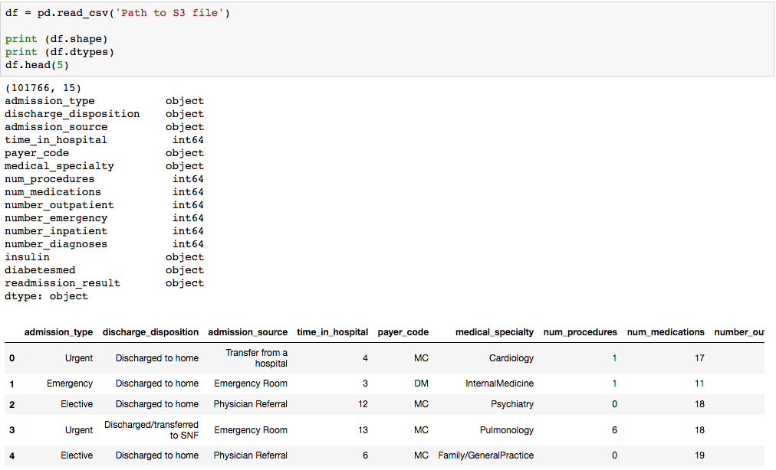The height and width of the screenshot is (470, 776).
Task: Click the payer_code column header in table
Action: [x=403, y=332]
